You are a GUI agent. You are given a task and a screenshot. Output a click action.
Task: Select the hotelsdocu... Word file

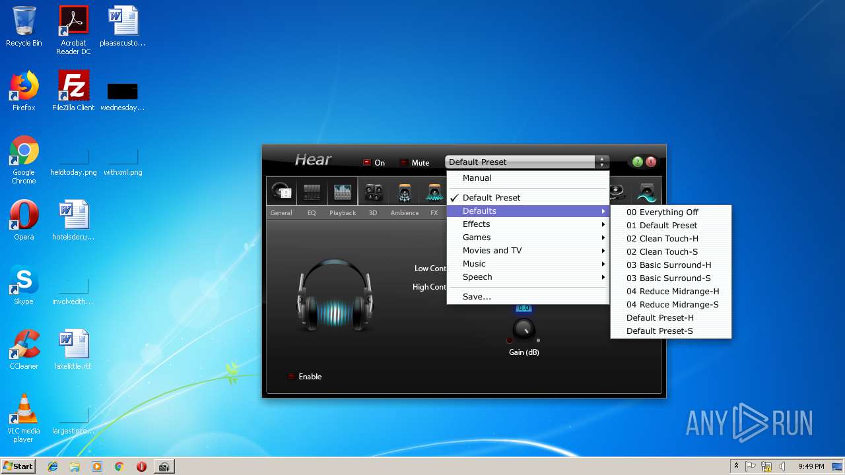point(73,220)
